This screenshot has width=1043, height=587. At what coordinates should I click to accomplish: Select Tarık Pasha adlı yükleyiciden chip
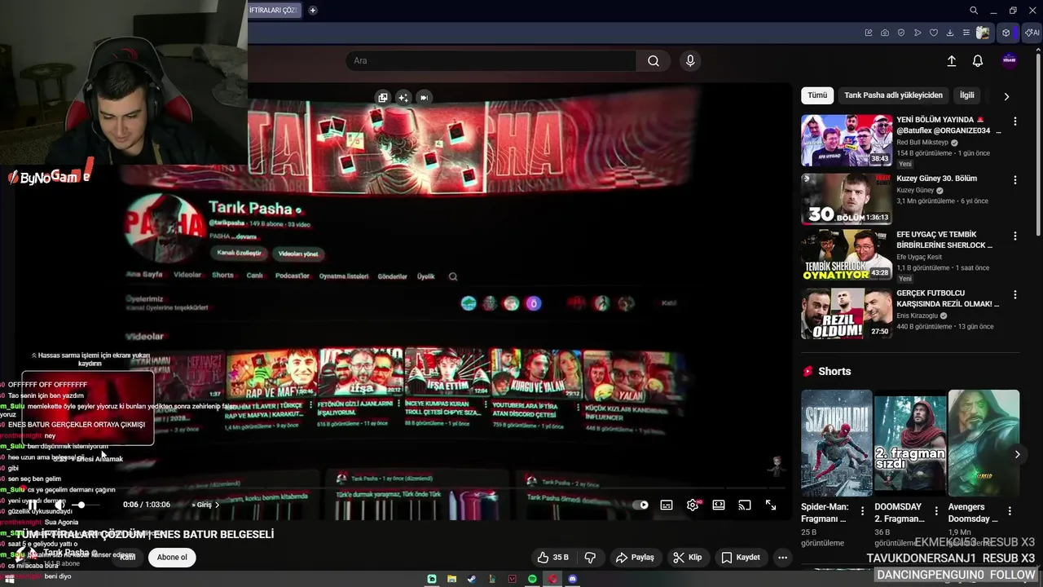pyautogui.click(x=893, y=95)
